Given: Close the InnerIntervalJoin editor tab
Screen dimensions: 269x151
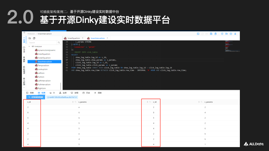Looking at the screenshot, I should pos(107,38).
